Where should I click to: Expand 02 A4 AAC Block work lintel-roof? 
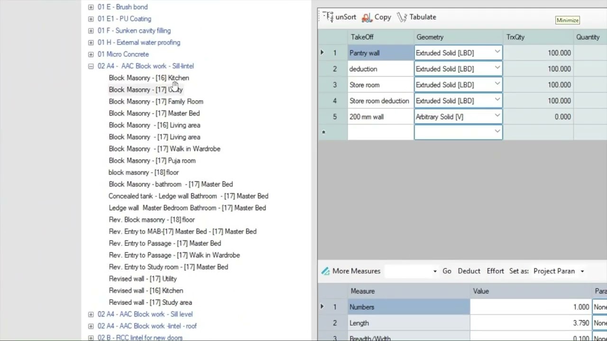(x=91, y=326)
